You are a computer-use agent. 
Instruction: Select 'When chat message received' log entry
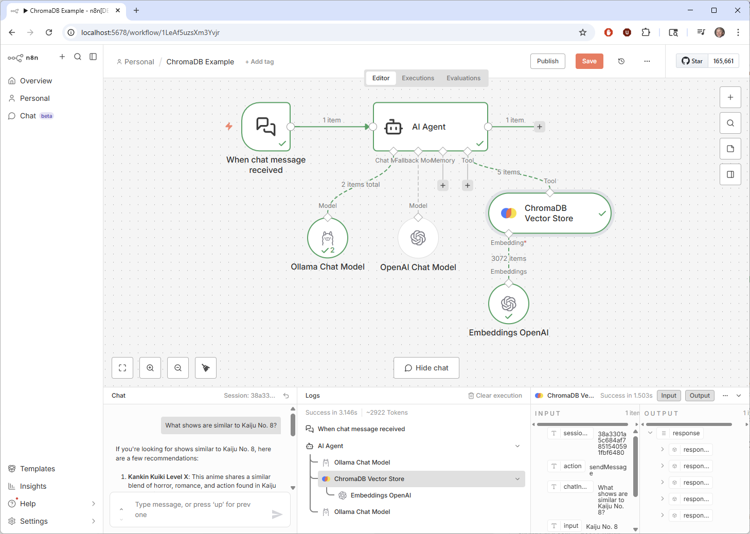point(361,429)
